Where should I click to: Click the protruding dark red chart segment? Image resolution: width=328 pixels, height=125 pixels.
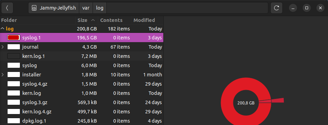[x=278, y=100]
